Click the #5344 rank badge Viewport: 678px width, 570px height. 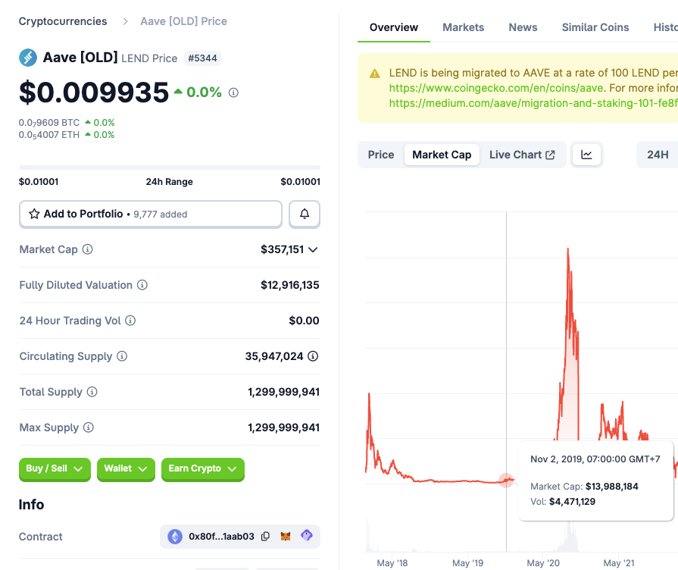[202, 58]
